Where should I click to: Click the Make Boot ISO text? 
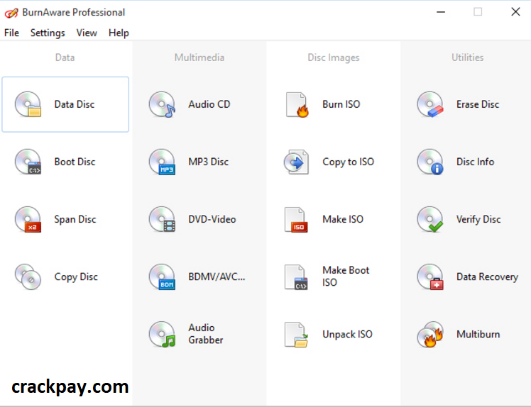tap(346, 276)
